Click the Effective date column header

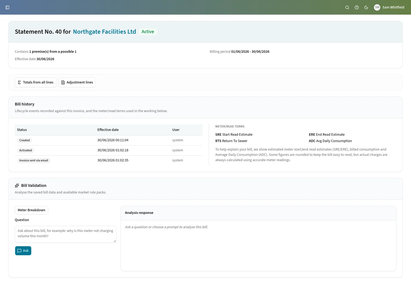(x=108, y=130)
